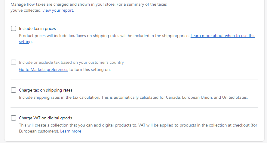Click the 'Product prices will include tax' sentence
Screen dimensions: 267x143
coord(47,36)
